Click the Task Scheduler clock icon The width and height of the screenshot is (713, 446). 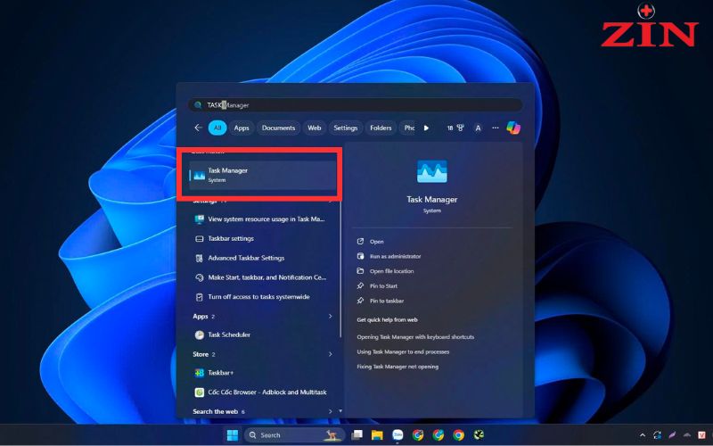[199, 335]
